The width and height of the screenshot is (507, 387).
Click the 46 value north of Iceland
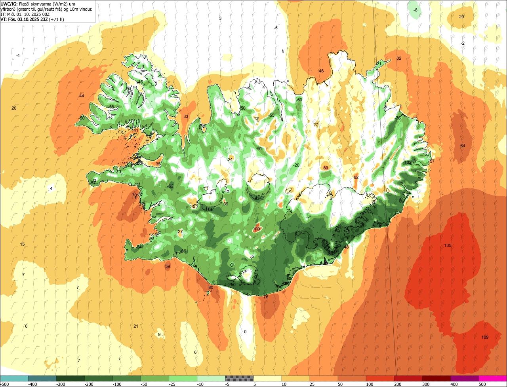click(x=321, y=71)
